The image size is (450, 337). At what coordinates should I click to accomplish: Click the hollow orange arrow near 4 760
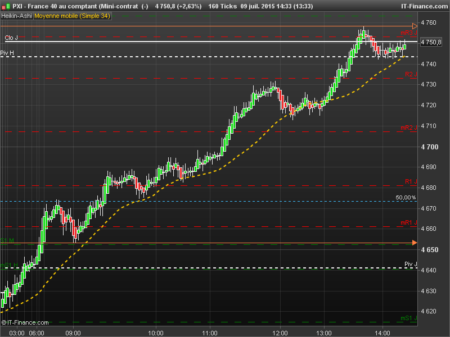click(415, 26)
